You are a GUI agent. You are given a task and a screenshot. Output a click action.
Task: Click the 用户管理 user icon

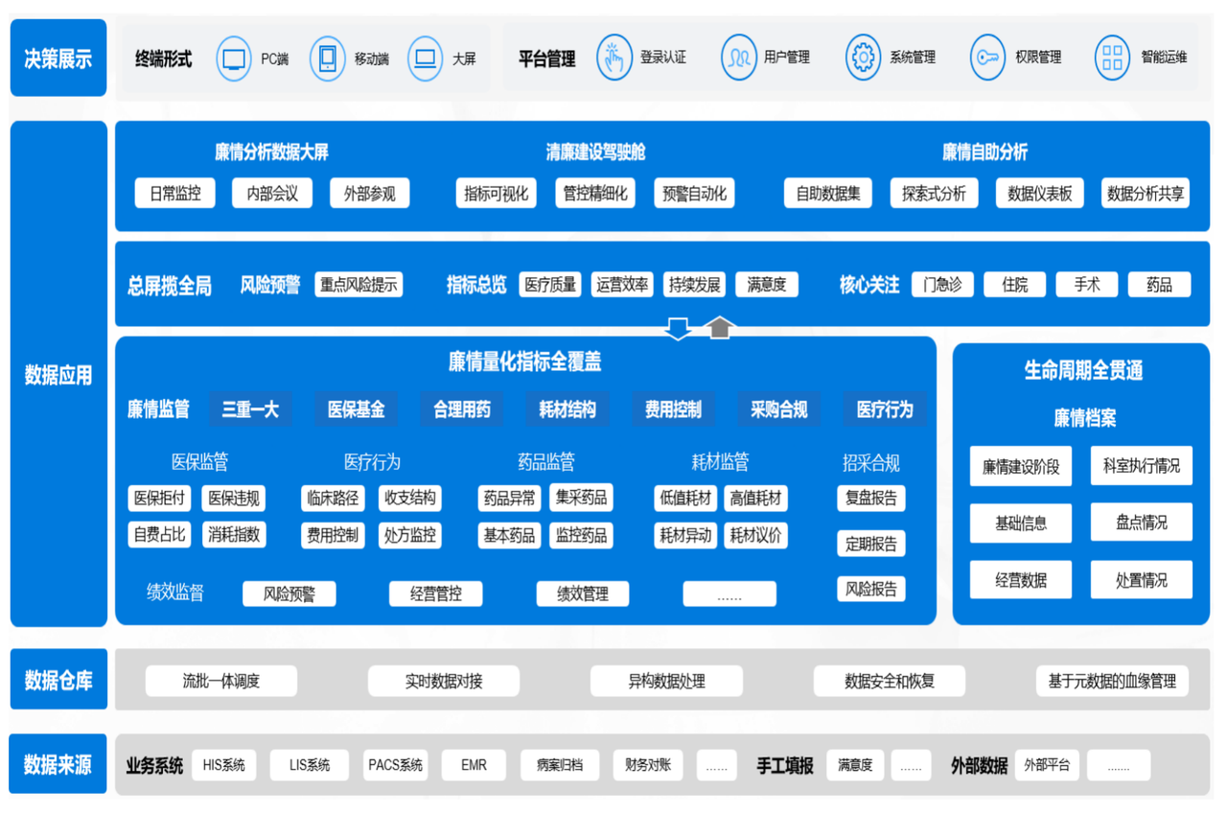click(x=738, y=58)
